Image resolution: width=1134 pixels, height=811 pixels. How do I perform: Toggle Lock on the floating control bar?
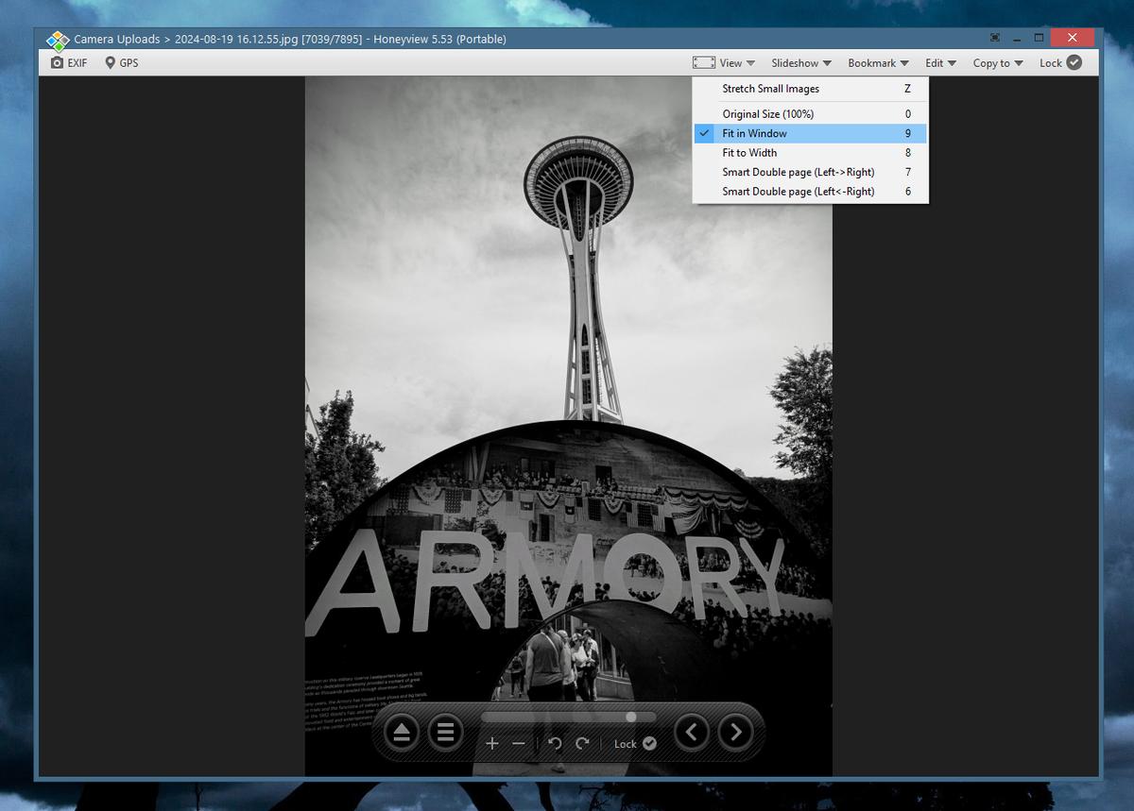click(635, 744)
